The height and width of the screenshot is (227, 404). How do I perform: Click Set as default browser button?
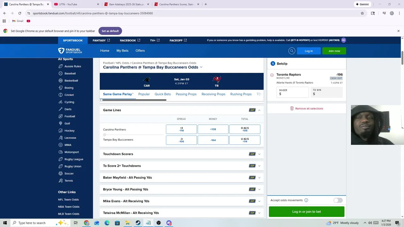click(110, 31)
